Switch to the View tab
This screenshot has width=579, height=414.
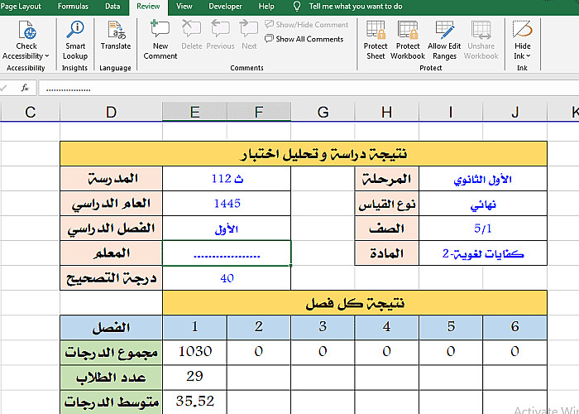[184, 7]
